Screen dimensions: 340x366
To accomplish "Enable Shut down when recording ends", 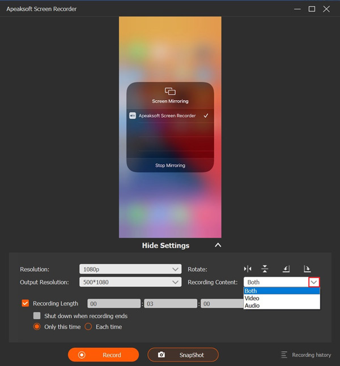I will pos(37,316).
